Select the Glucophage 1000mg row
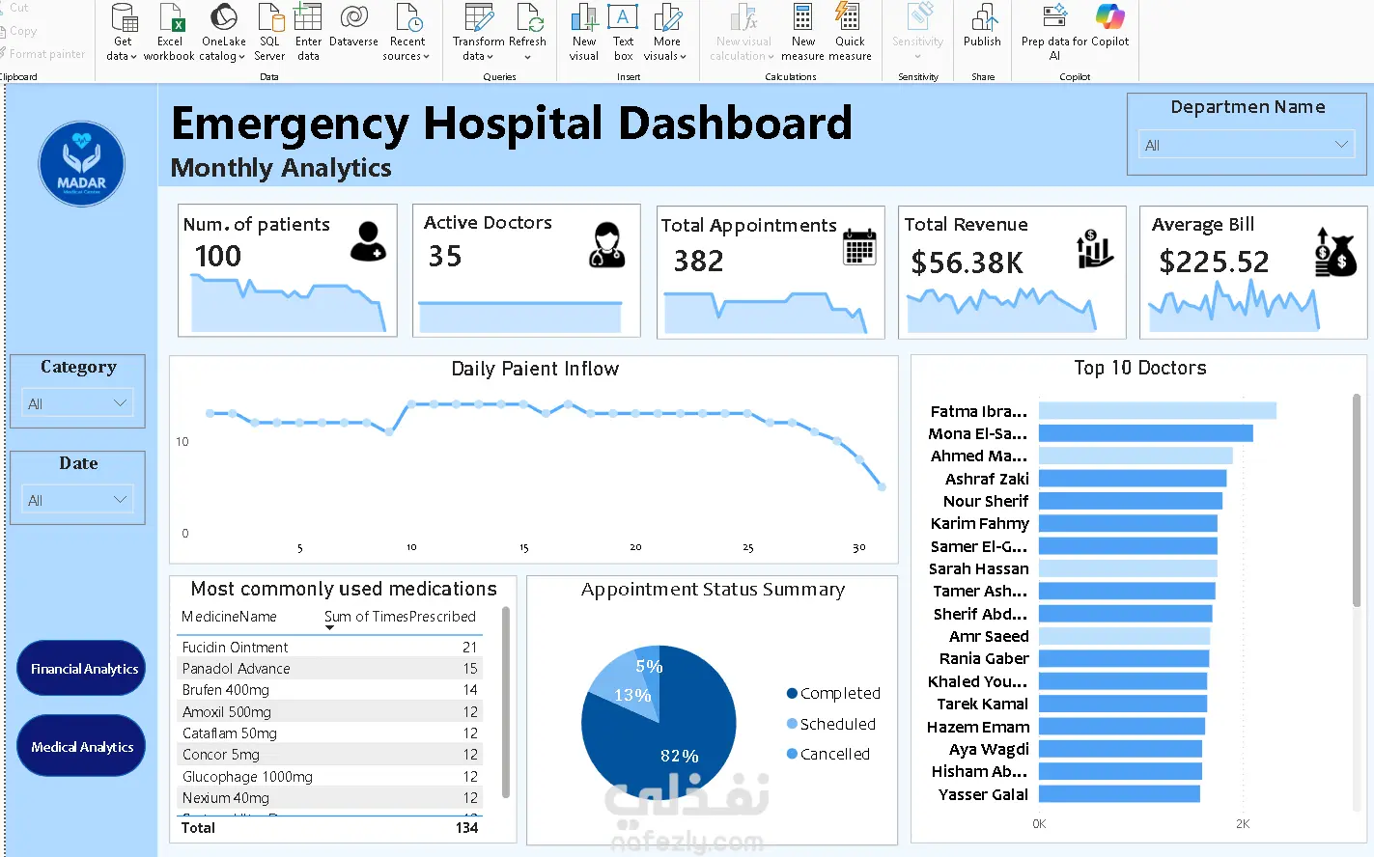1374x857 pixels. click(x=330, y=776)
